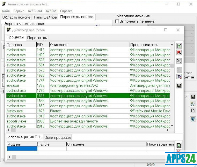
Task: Select the avz.exe process row
Action: tap(88, 85)
